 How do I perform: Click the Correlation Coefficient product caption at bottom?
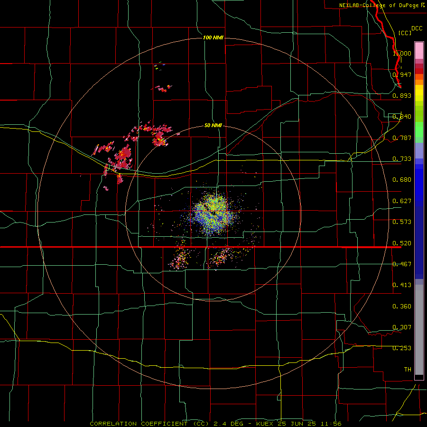[216, 424]
